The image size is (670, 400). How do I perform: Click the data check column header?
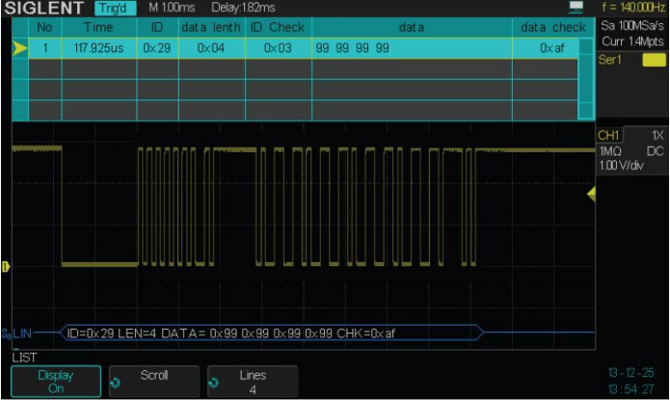coord(553,27)
